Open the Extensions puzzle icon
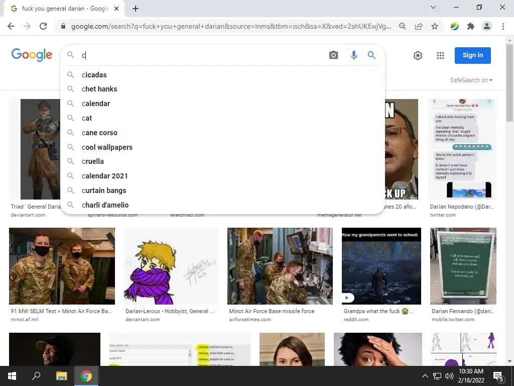This screenshot has width=514, height=386. 471,26
